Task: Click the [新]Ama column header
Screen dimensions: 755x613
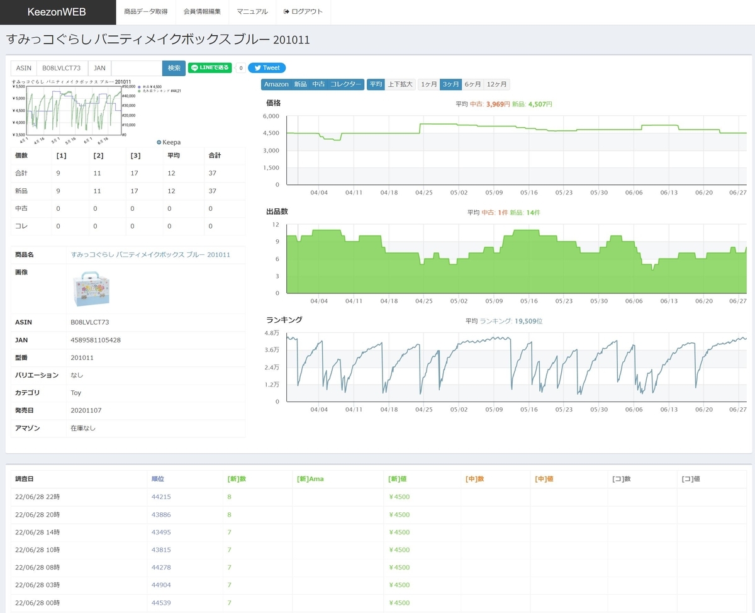Action: coord(310,479)
